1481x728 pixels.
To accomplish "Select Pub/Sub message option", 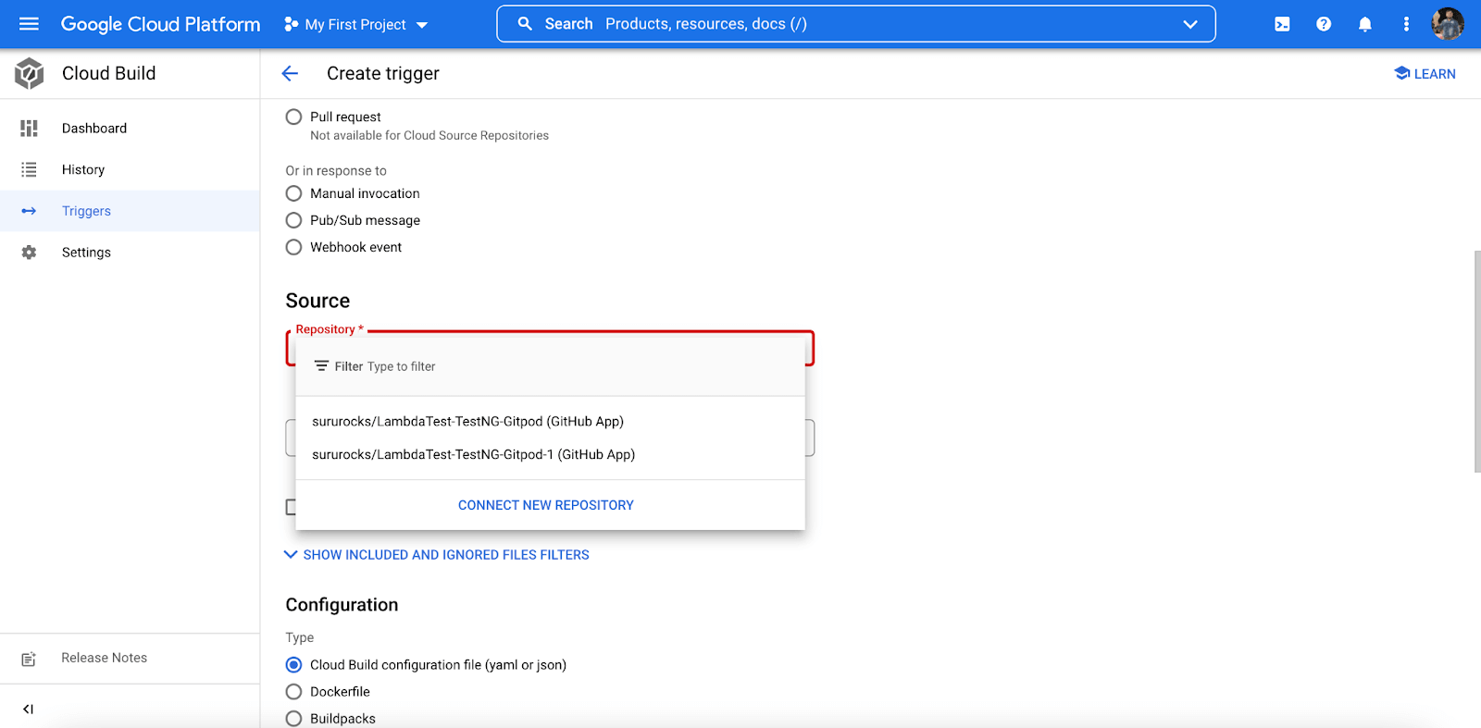I will point(293,220).
